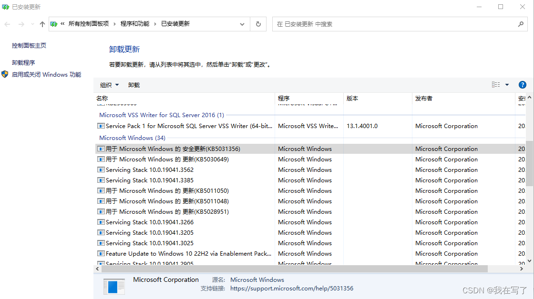Select Servicing Stack 10.0.19041.3385

pyautogui.click(x=310, y=180)
